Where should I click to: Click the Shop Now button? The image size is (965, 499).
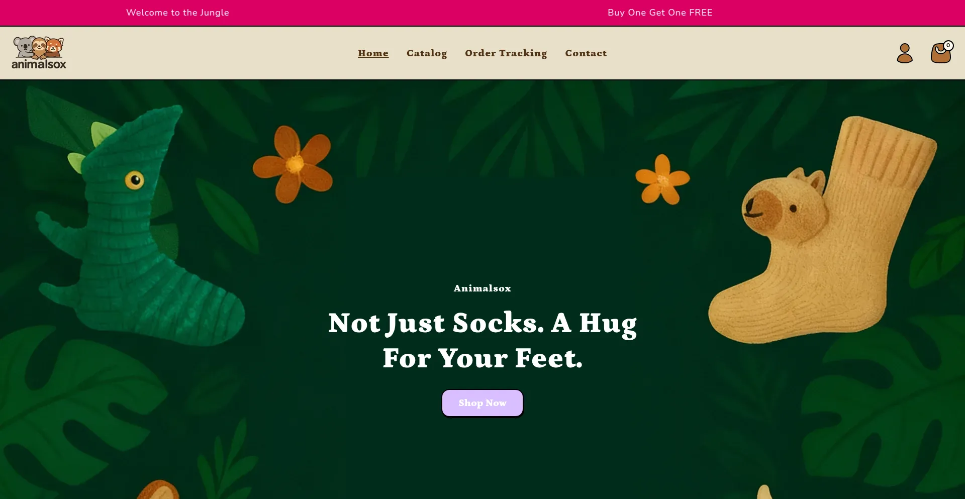click(x=482, y=403)
